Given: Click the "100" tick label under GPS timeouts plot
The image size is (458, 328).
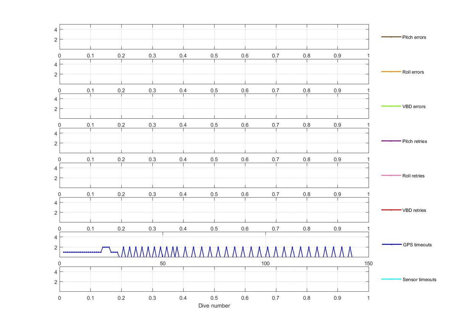Looking at the screenshot, I should click(266, 263).
